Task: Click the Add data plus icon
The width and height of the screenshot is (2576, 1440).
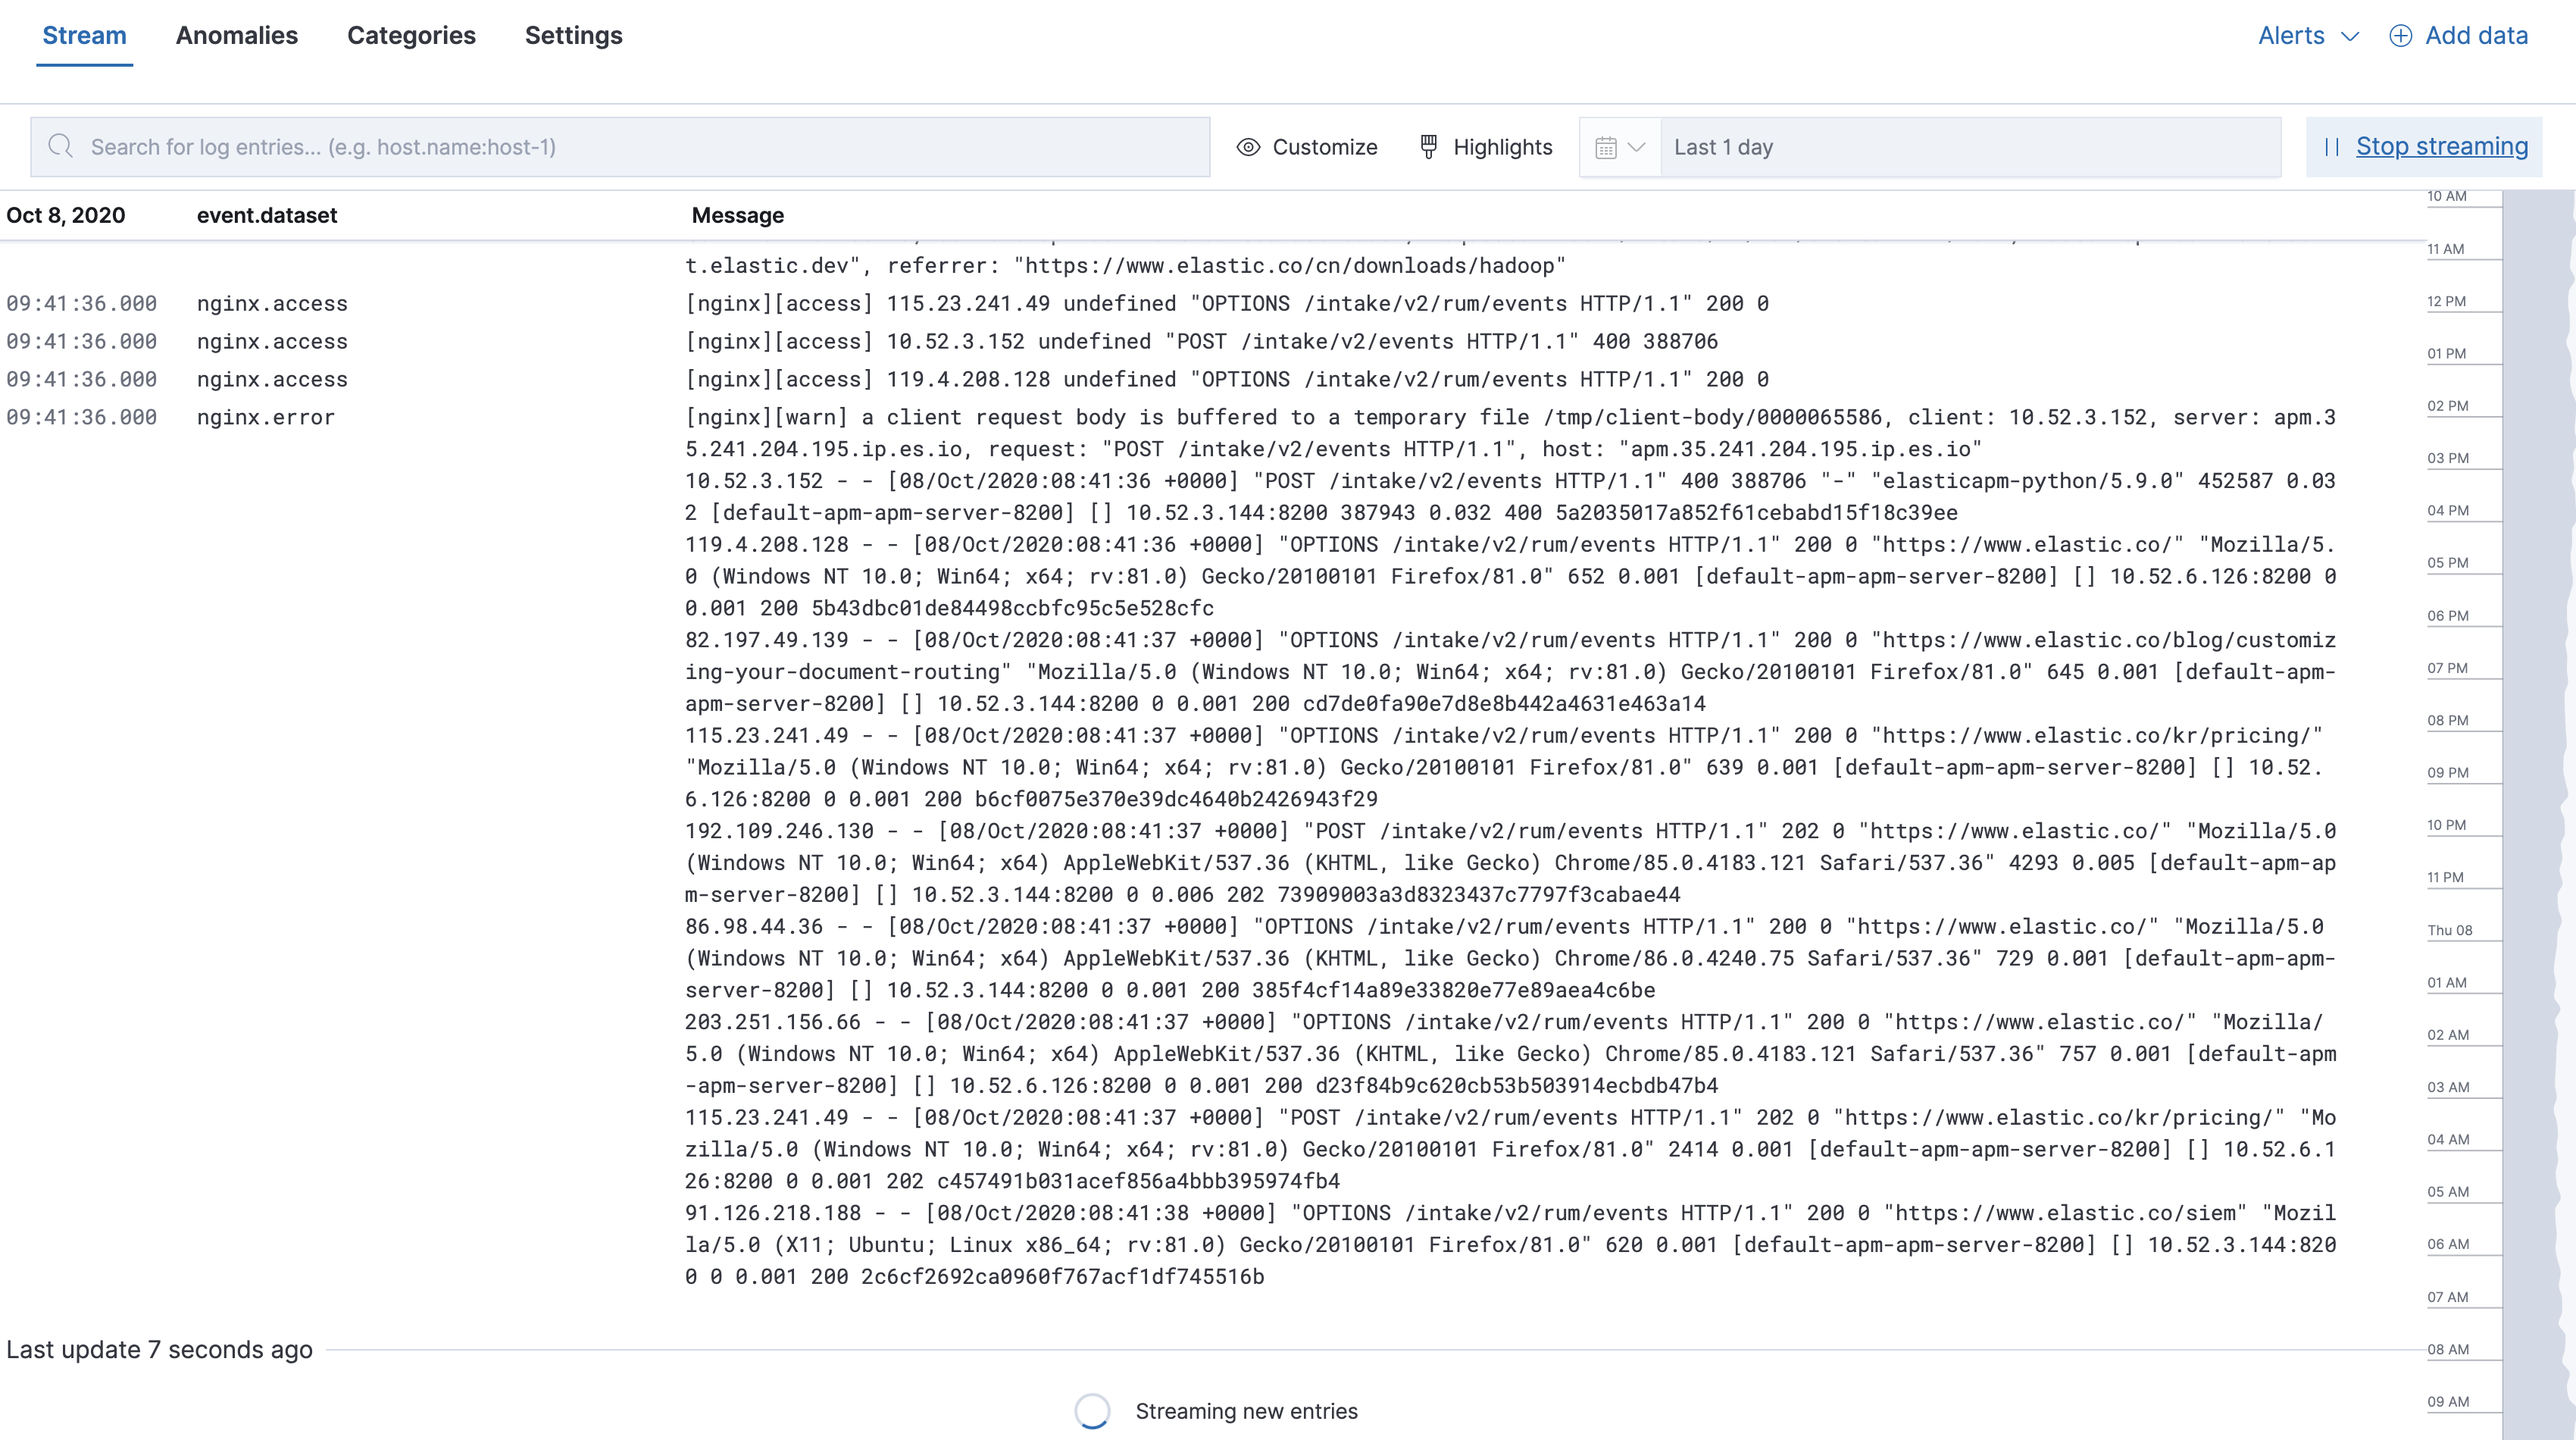Action: [x=2401, y=35]
